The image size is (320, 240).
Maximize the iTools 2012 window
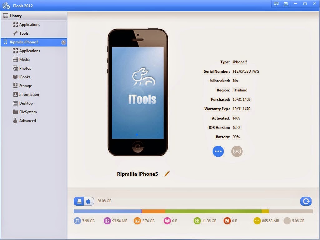[305, 4]
